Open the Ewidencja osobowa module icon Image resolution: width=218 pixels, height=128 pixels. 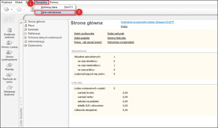click(9, 30)
